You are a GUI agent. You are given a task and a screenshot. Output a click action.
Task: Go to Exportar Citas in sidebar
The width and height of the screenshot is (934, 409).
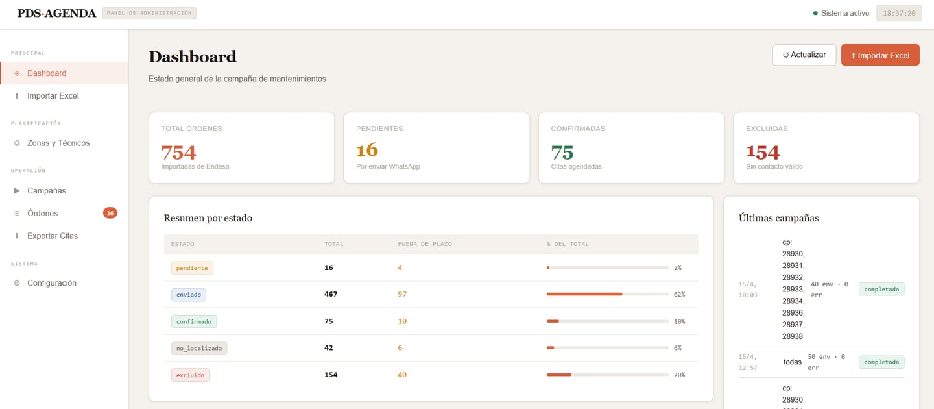pos(53,236)
